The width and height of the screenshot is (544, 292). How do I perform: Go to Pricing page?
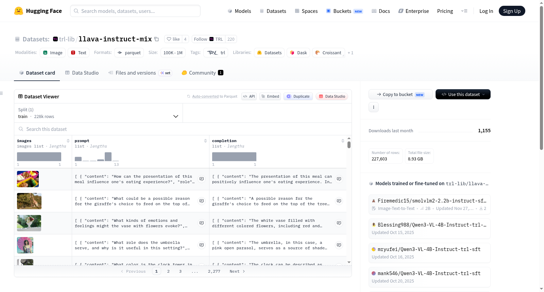point(445,11)
